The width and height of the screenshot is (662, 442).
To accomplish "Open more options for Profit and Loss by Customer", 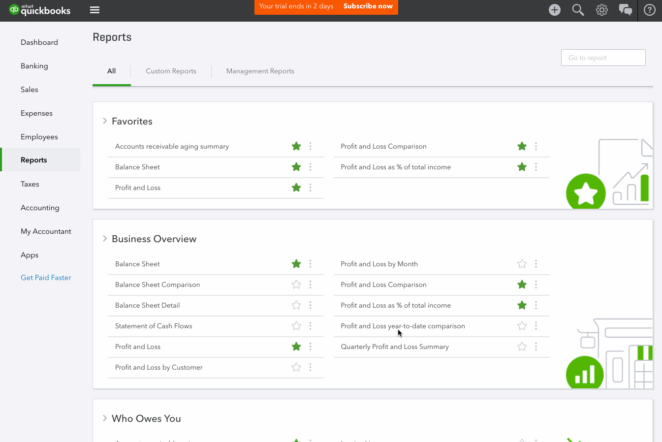I will (x=310, y=367).
